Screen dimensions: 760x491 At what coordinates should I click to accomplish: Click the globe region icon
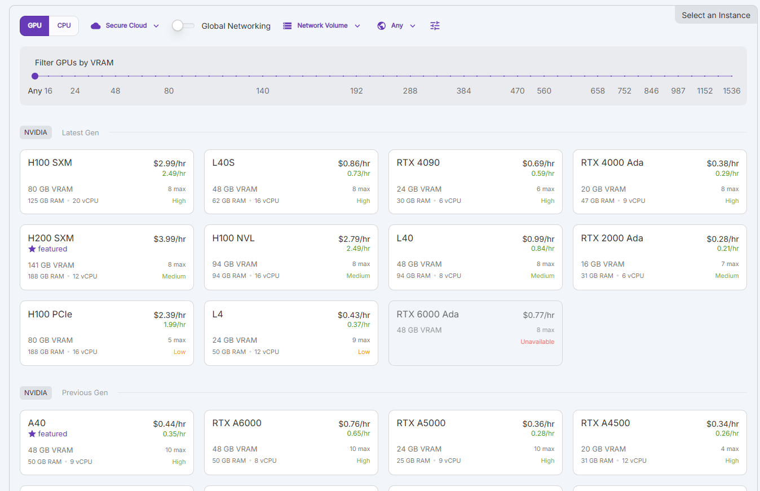382,26
